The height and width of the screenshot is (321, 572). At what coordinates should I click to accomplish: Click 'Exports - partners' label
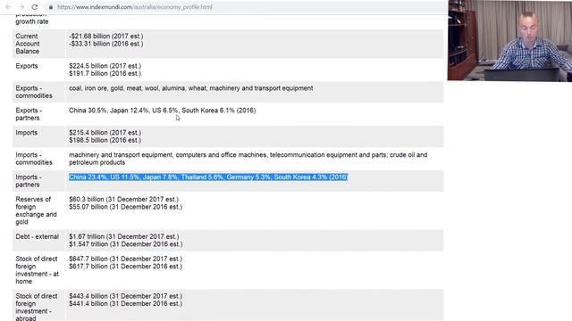pyautogui.click(x=29, y=114)
